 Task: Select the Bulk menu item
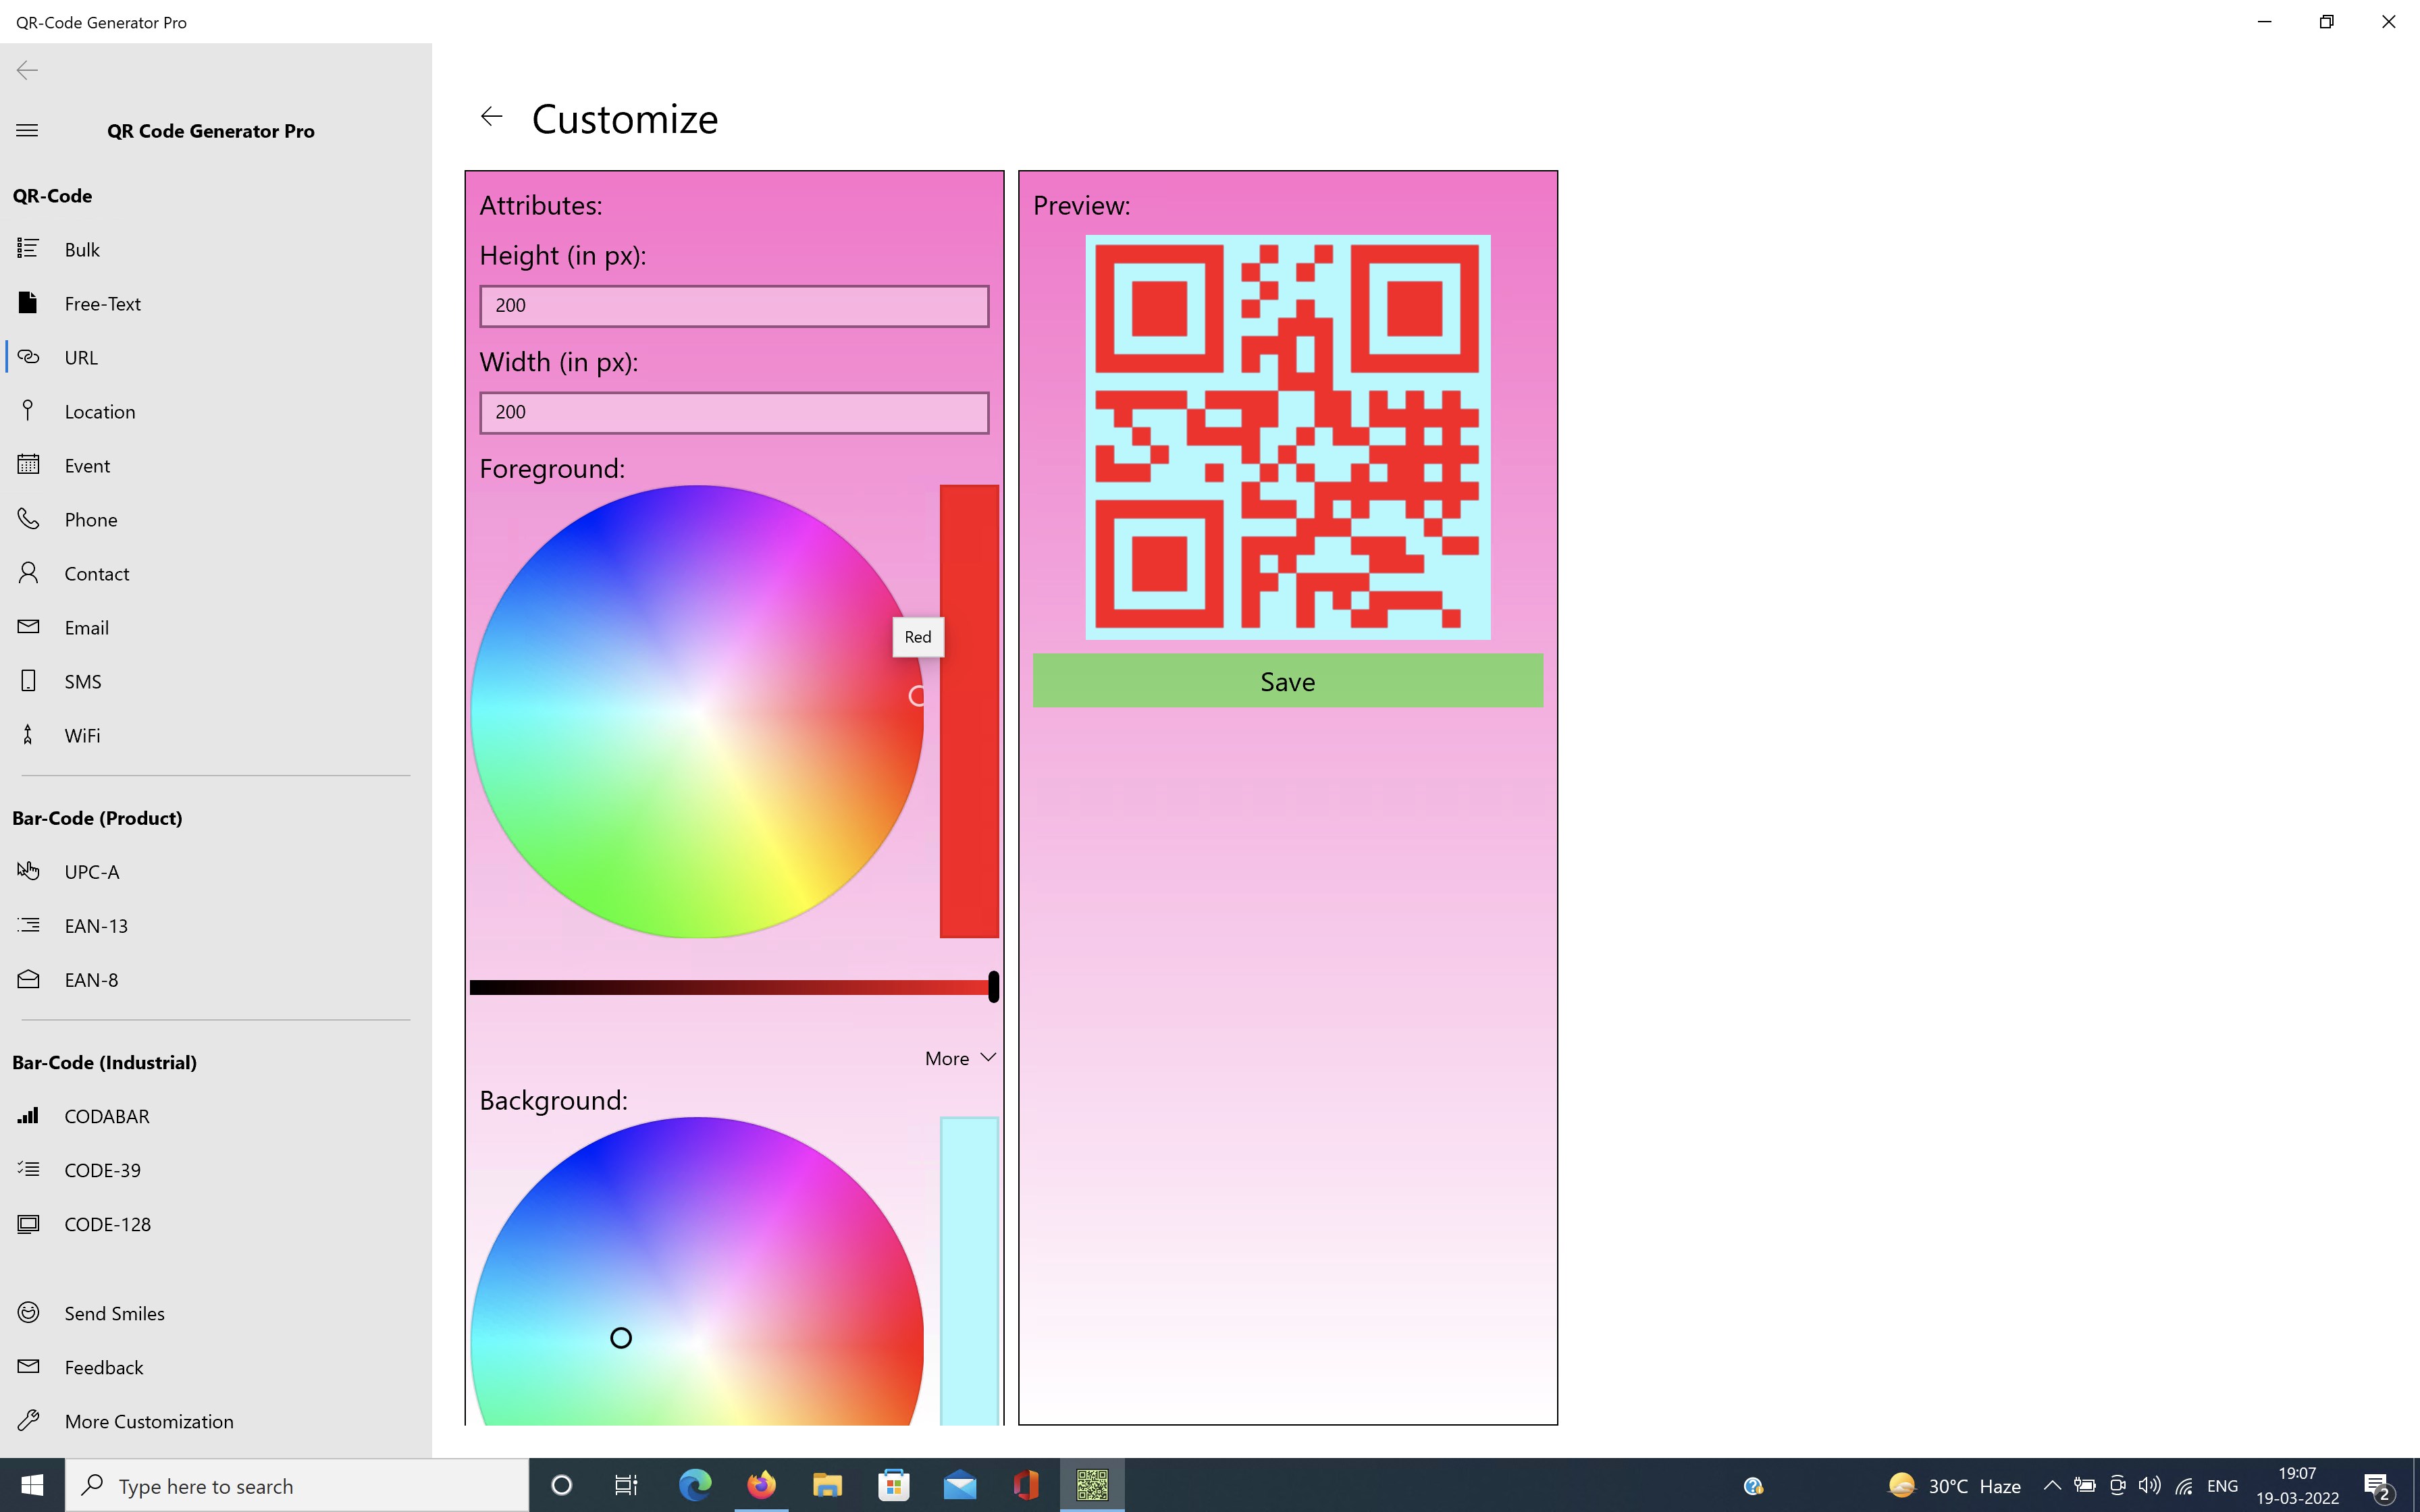pyautogui.click(x=216, y=249)
